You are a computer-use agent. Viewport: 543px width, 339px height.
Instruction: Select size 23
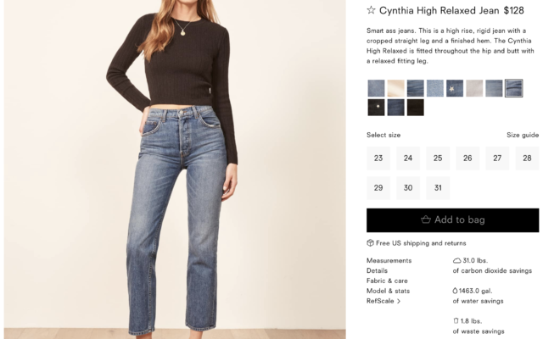pos(378,158)
